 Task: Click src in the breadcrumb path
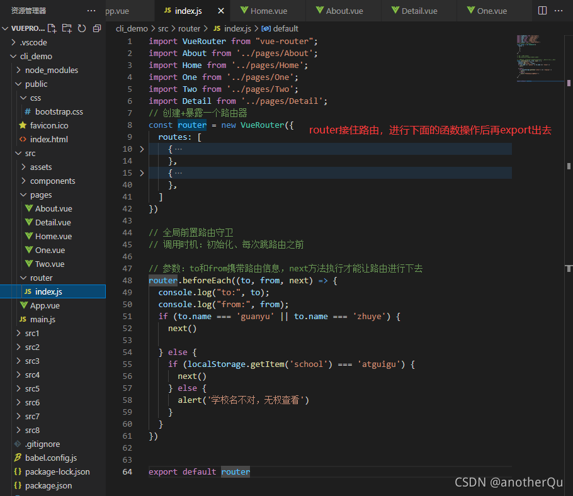tap(163, 28)
